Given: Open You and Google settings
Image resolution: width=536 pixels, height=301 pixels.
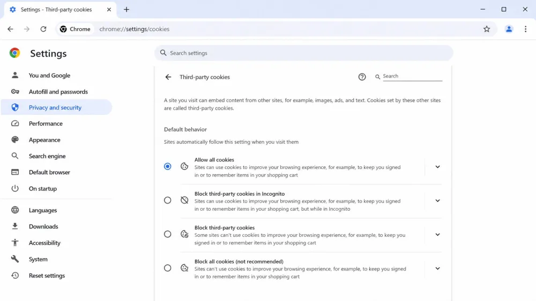Looking at the screenshot, I should [x=57, y=75].
